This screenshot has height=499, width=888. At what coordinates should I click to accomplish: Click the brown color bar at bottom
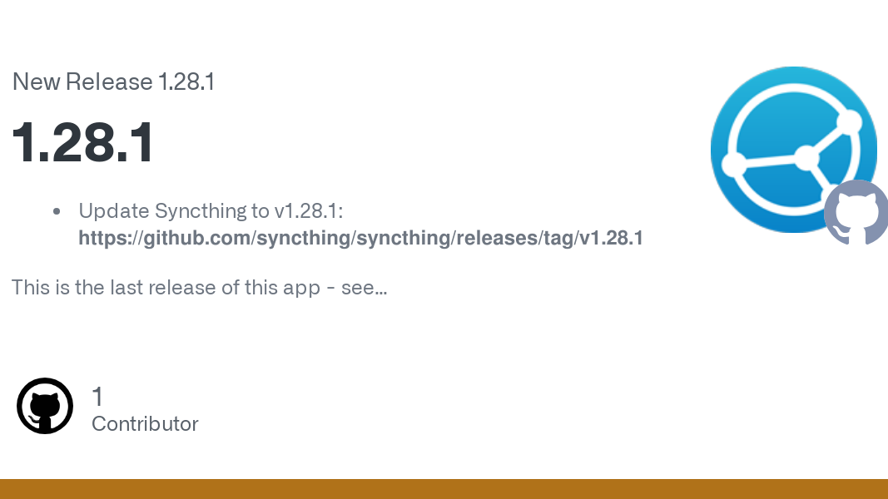coord(444,489)
